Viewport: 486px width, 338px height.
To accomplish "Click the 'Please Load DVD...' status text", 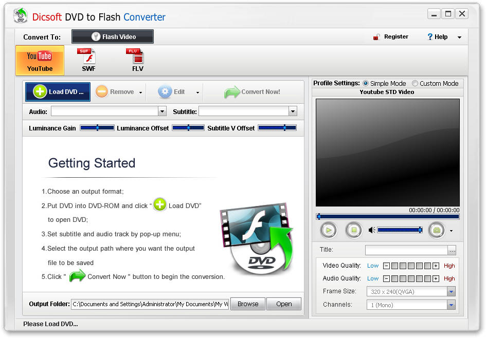I will [50, 324].
